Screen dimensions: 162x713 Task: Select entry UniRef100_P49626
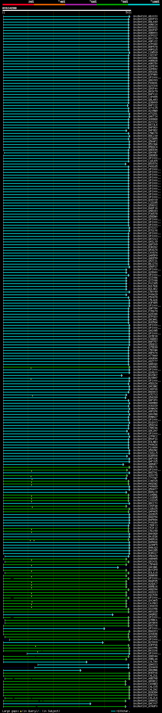(145, 445)
